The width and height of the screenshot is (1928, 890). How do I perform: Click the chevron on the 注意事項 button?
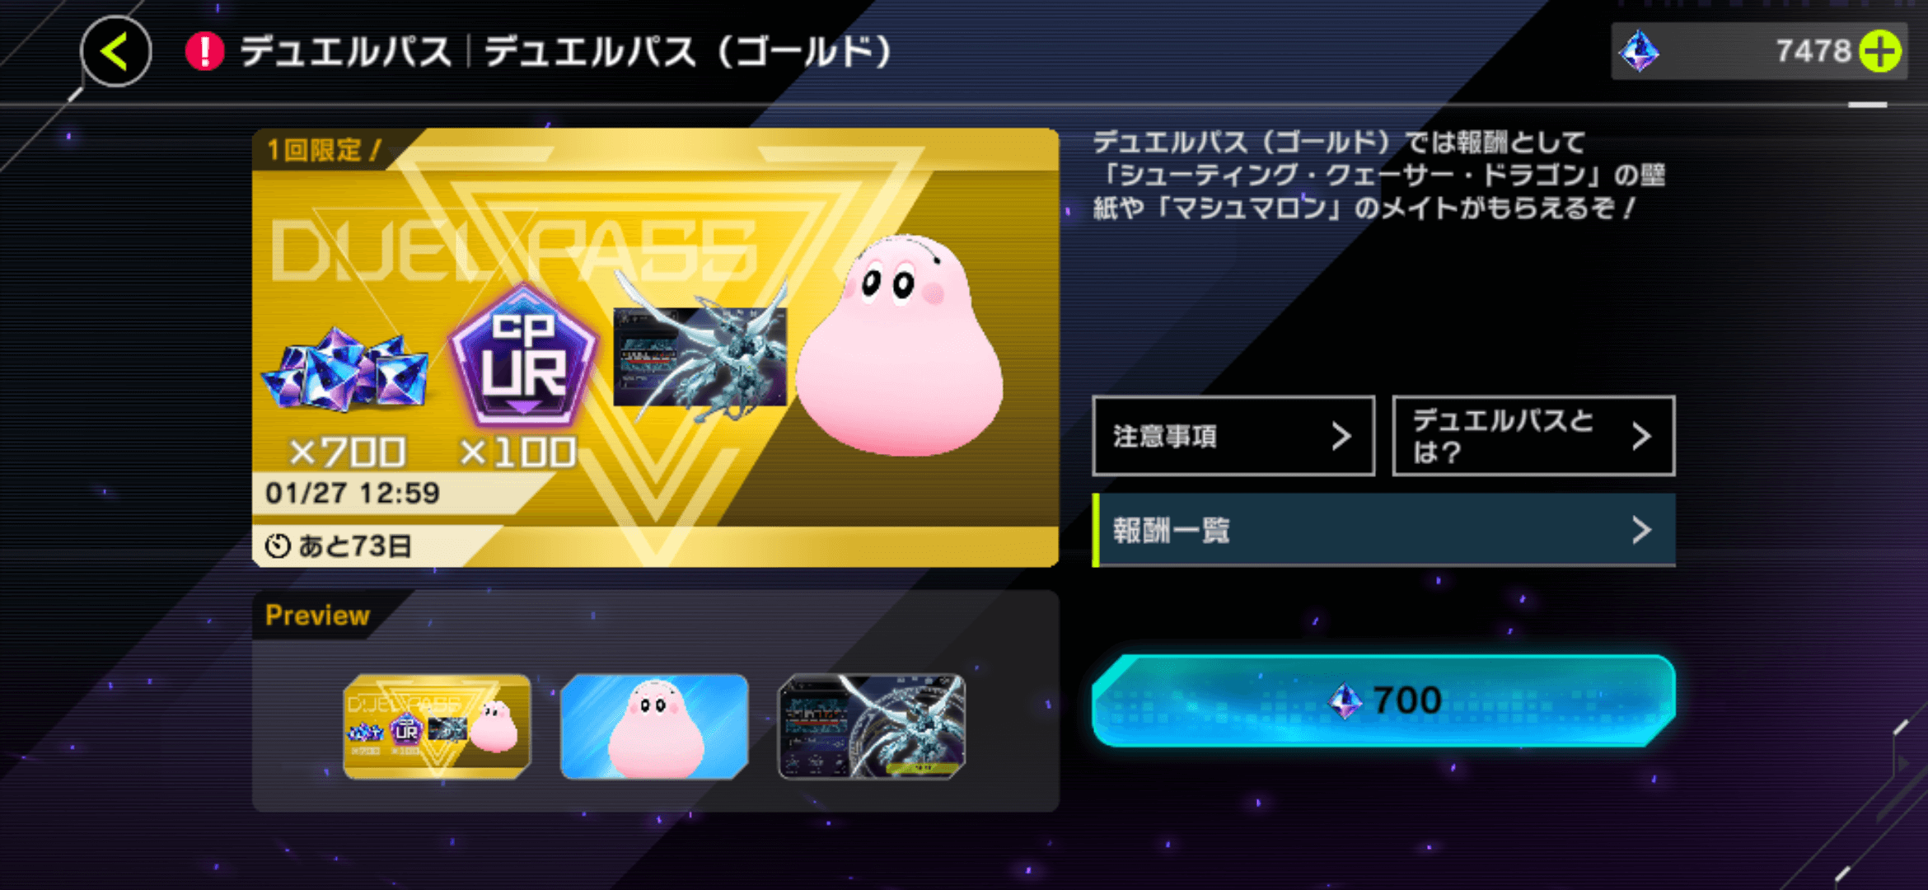(x=1341, y=436)
